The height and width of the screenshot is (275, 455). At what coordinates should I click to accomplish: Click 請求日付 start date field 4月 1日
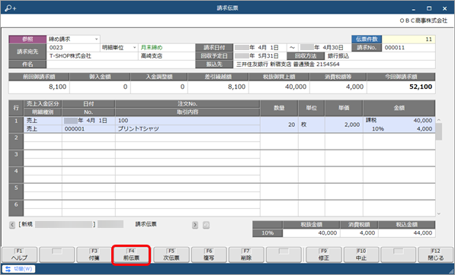tap(260, 47)
